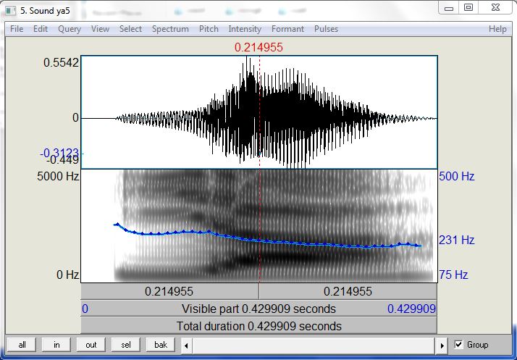The image size is (517, 360).
Task: Click the 'bak' zoom back button
Action: [x=161, y=345]
